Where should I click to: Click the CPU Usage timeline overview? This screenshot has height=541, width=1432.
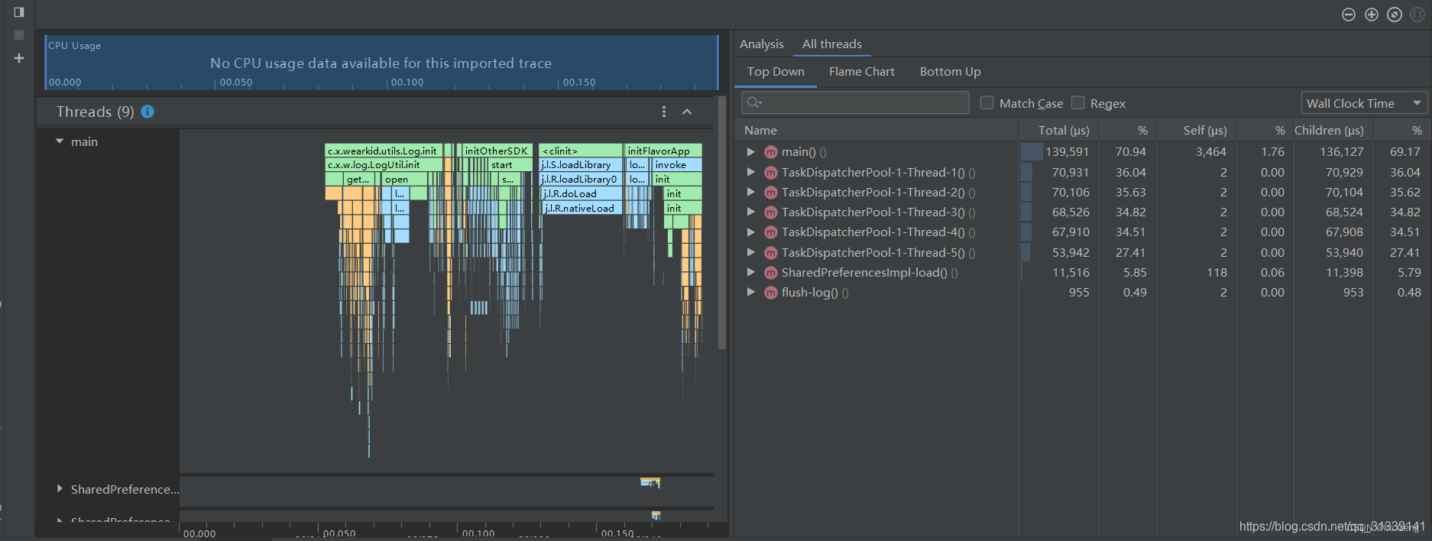pyautogui.click(x=381, y=63)
